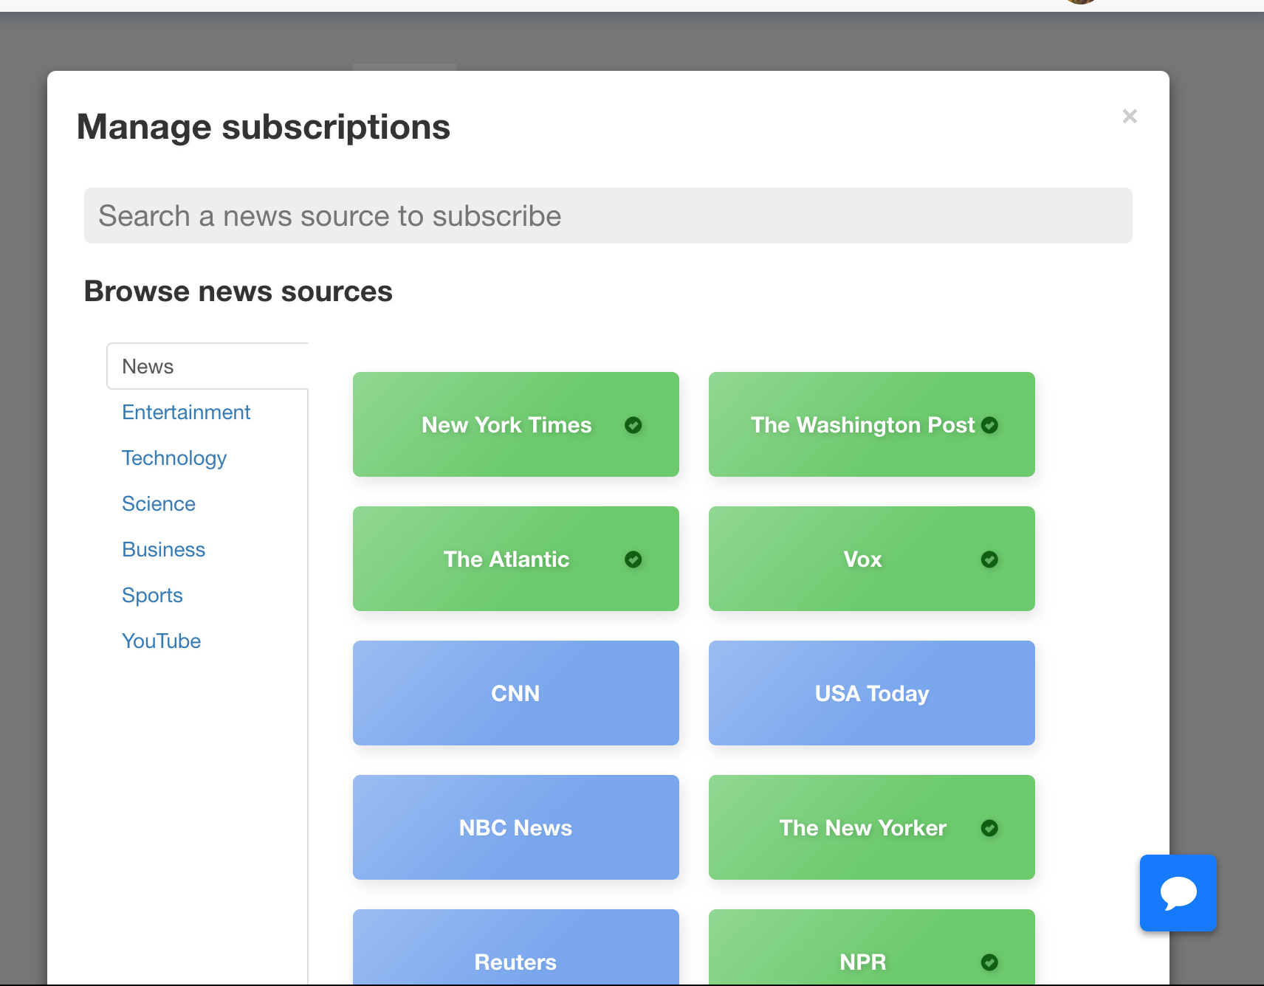Click the Vox subscribed checkmark icon
Screen dimensions: 1264x986
tap(989, 559)
